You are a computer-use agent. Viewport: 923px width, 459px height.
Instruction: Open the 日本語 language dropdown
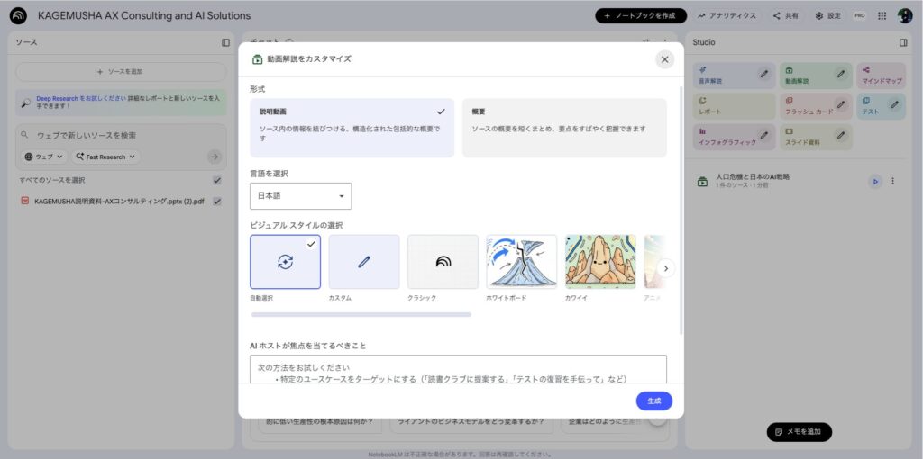tap(300, 196)
